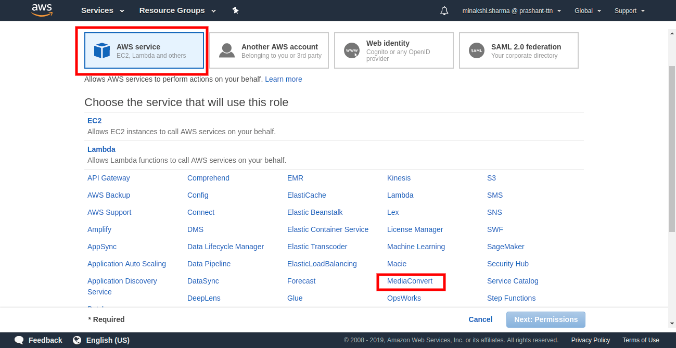Click the AWS service cube icon

click(x=102, y=50)
